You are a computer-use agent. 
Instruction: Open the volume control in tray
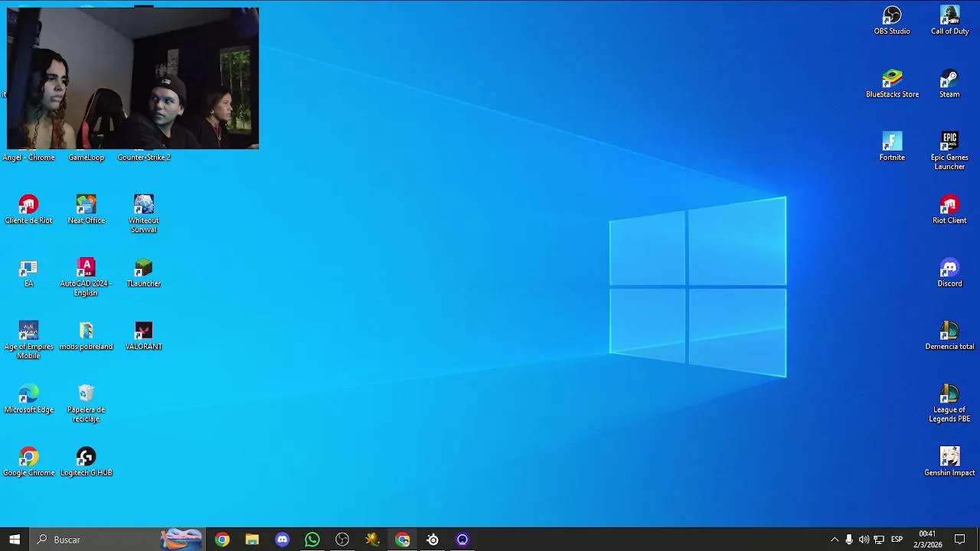(x=864, y=540)
